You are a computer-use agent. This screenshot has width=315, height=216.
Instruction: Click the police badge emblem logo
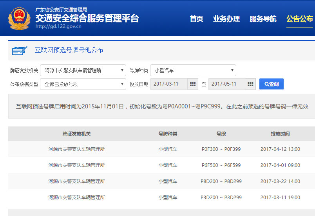[19, 18]
